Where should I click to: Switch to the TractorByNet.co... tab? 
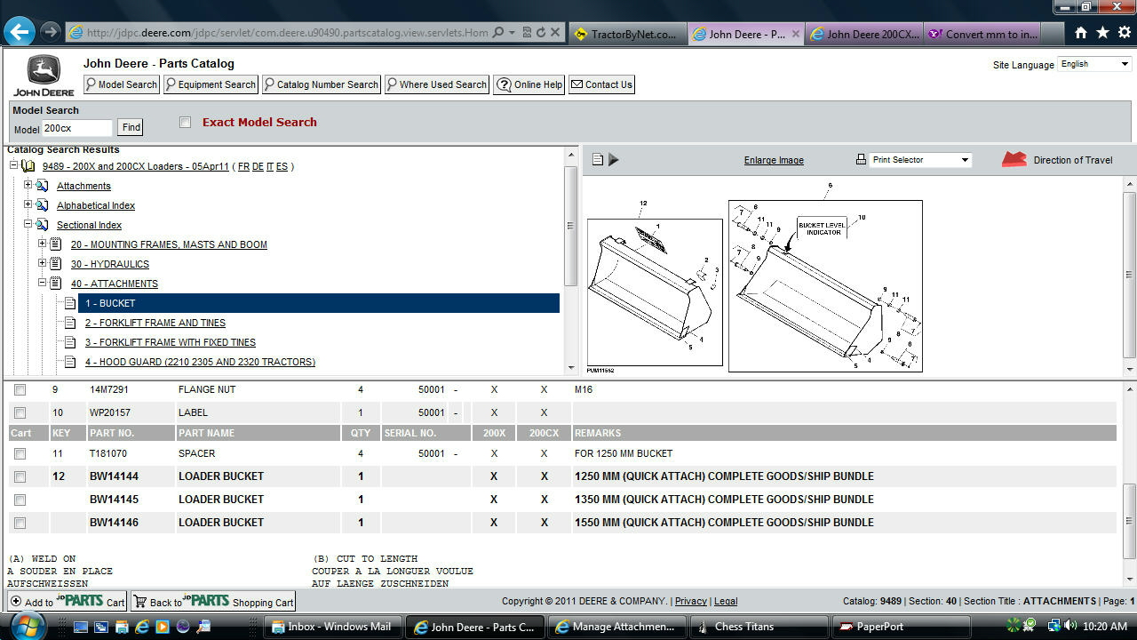[626, 34]
